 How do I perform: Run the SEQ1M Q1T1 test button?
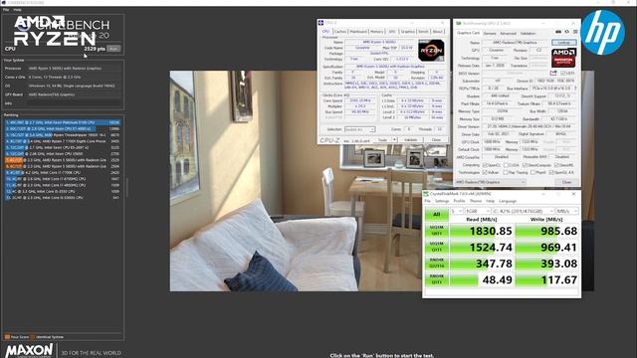pos(436,247)
